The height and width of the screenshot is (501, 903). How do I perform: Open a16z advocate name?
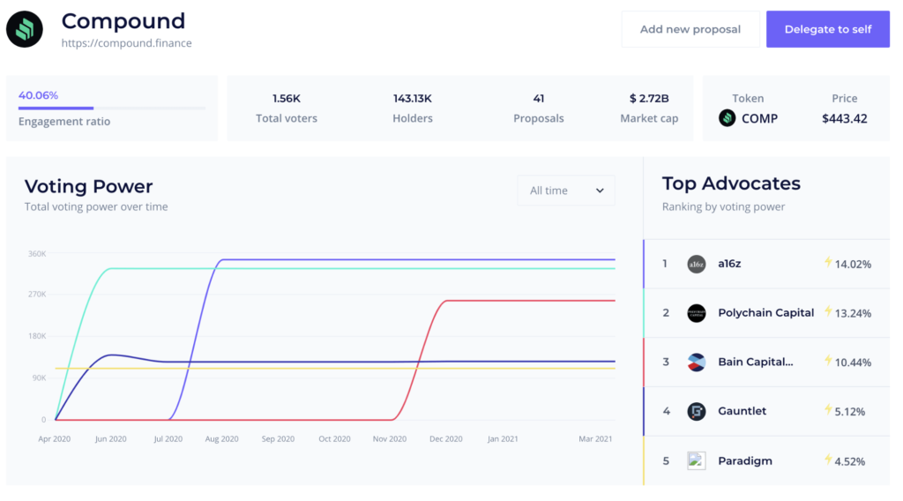729,264
